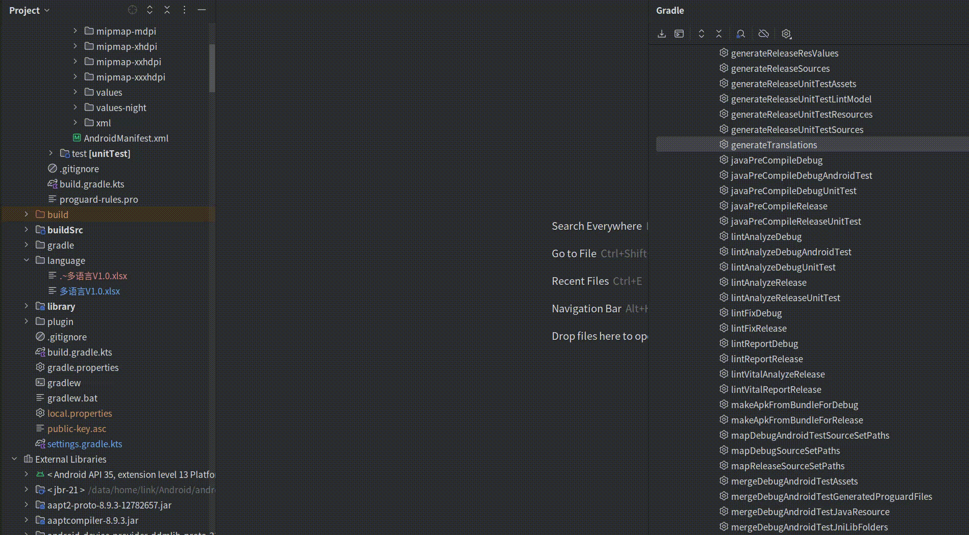Select the .~多语言V1.0.xlsx temp file

click(93, 276)
